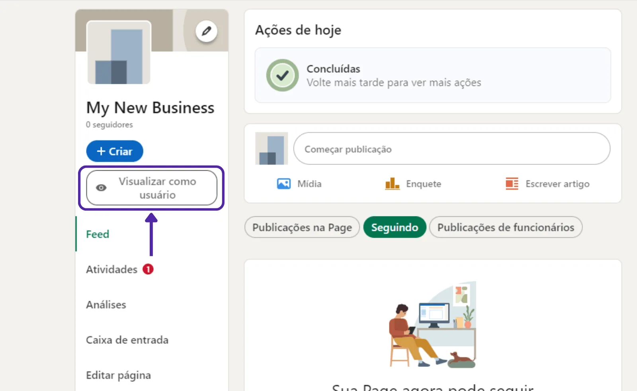Click the red notification badge on Atividades
Screen dimensions: 637x391
(148, 269)
